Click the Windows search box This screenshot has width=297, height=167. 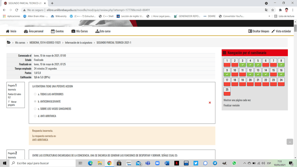coord(42,163)
